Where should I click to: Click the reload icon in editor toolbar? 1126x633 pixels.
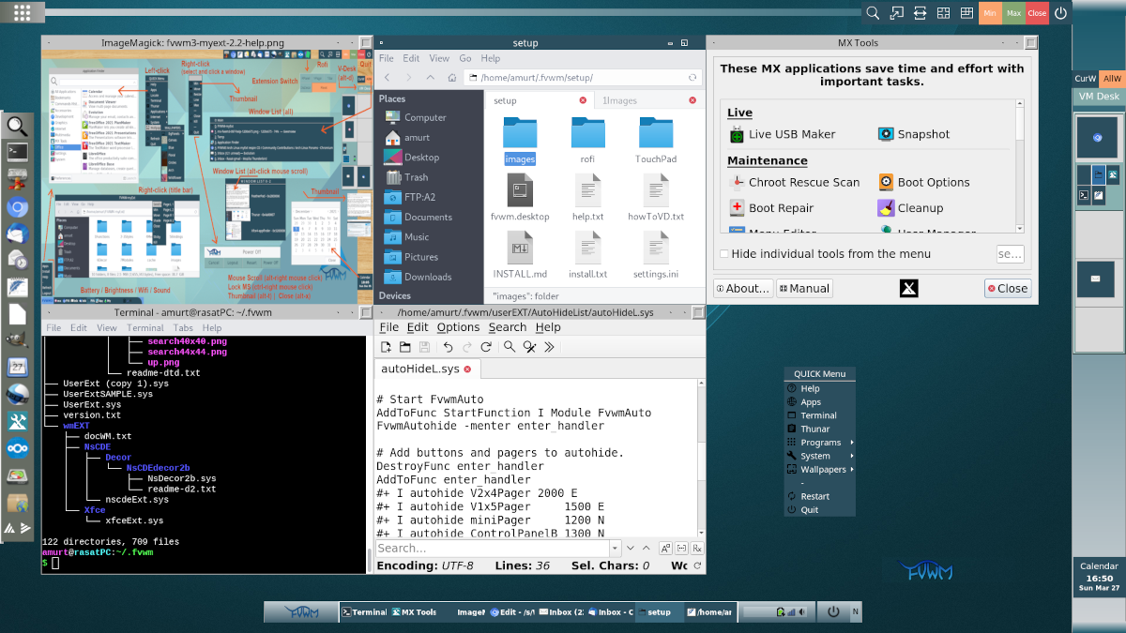(x=486, y=347)
